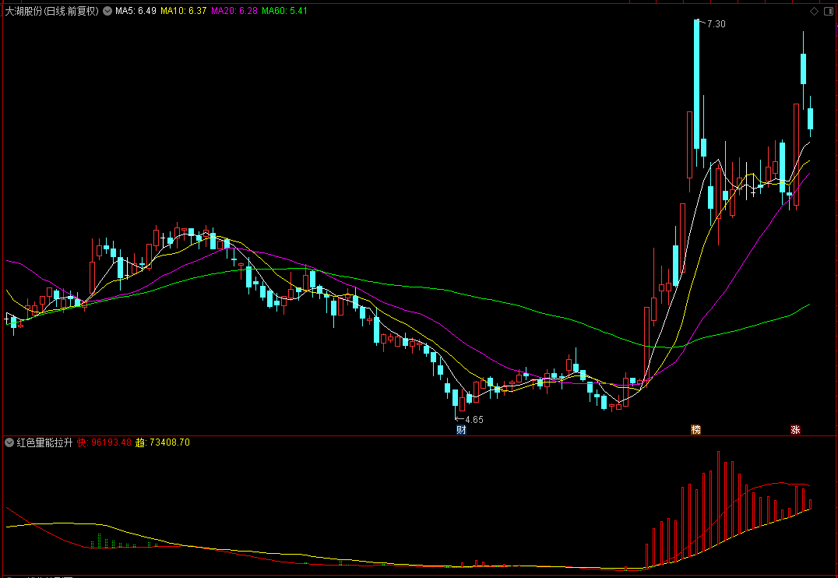Toggle the side panel icon at top-right
Screen dimensions: 838x578
coord(829,11)
